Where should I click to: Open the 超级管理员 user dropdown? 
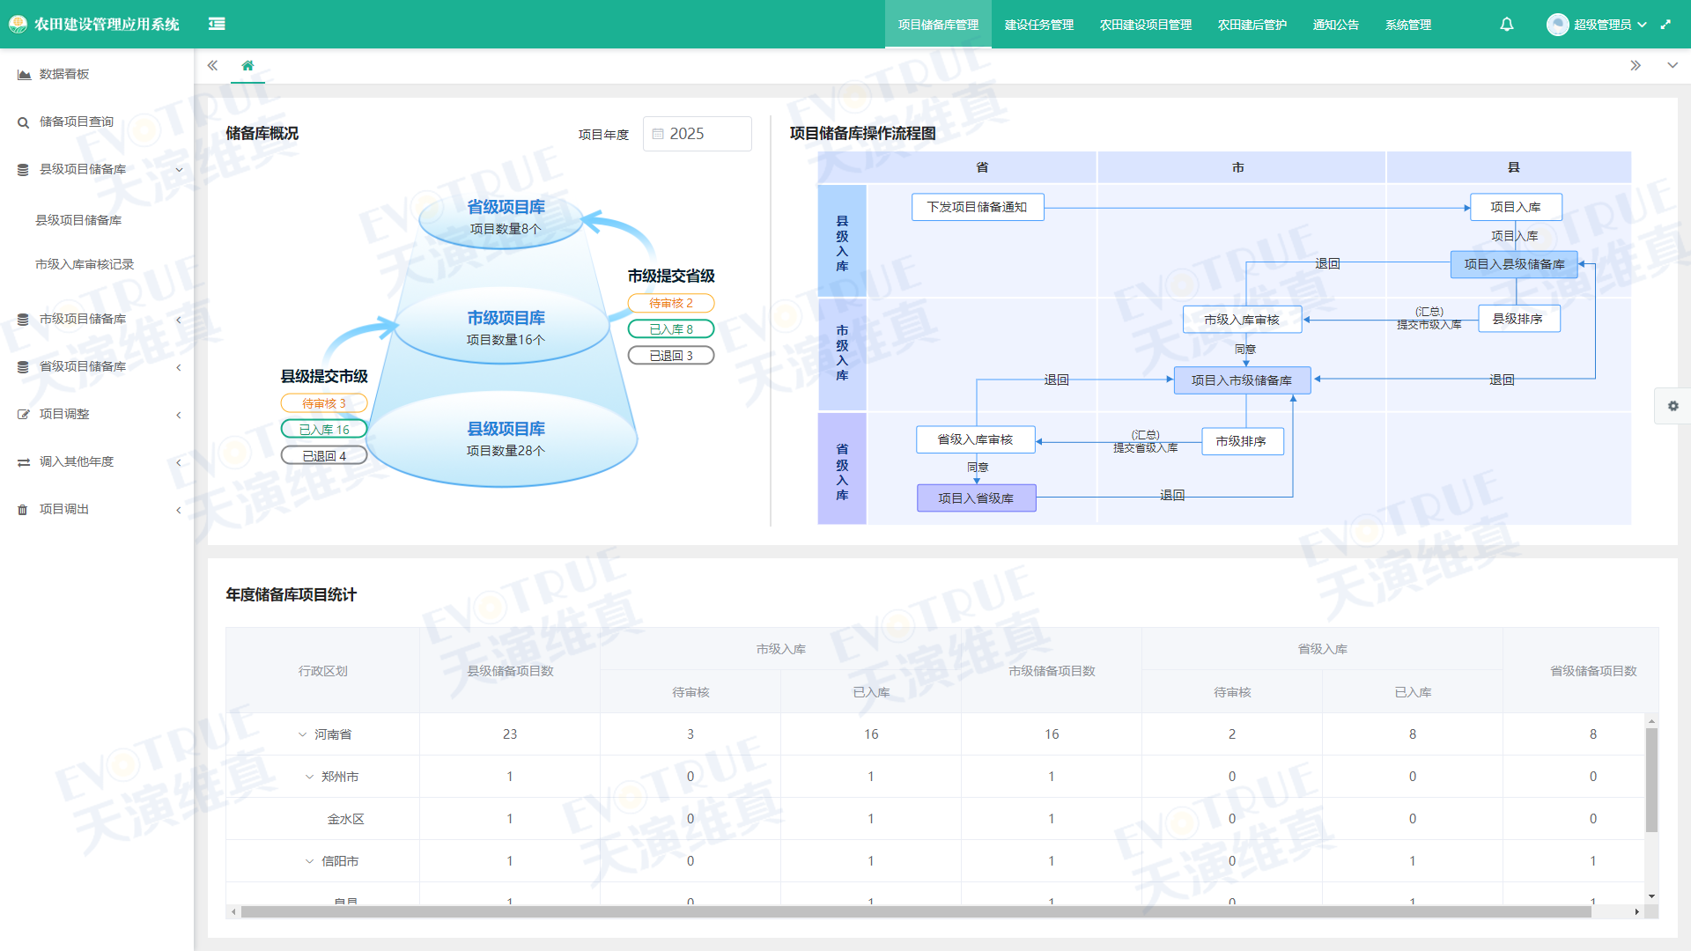[1602, 25]
